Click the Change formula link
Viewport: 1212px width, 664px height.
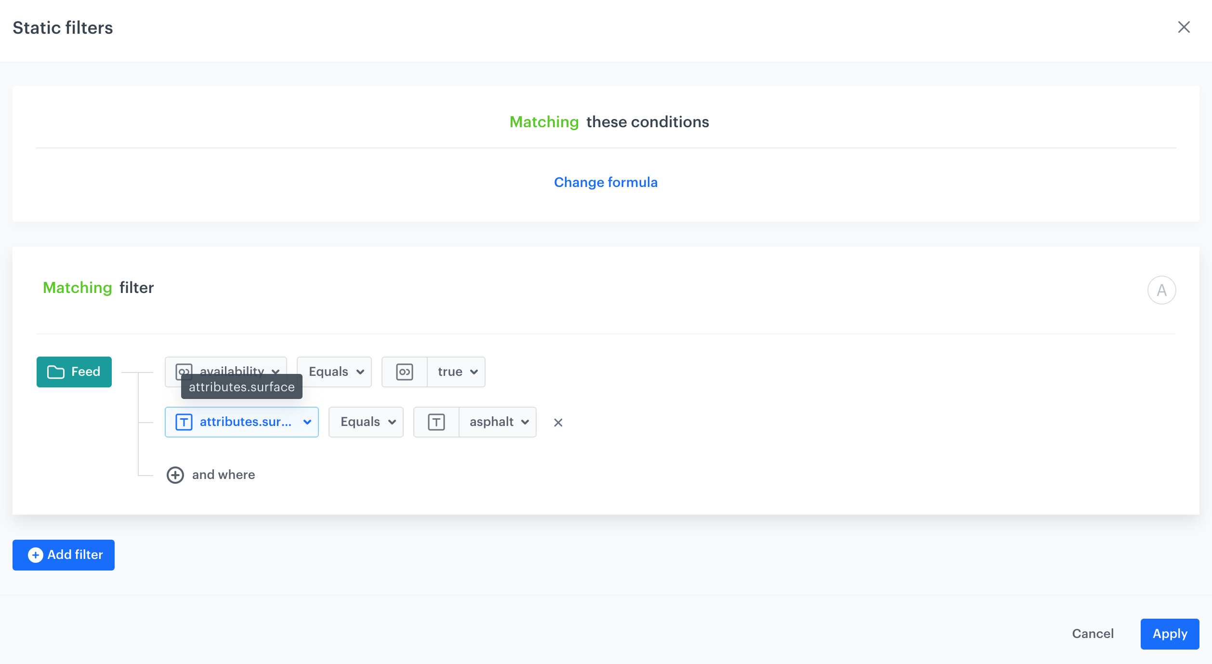[606, 182]
